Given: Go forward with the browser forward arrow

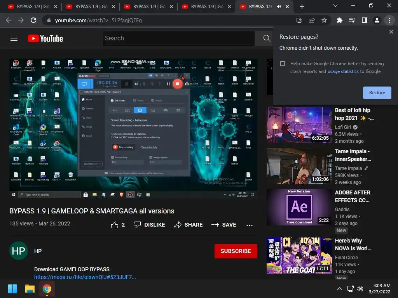Looking at the screenshot, I should pos(21,20).
